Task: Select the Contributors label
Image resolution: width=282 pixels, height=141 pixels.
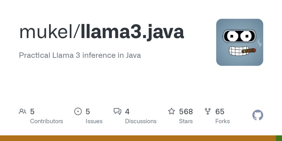Action: pyautogui.click(x=47, y=121)
